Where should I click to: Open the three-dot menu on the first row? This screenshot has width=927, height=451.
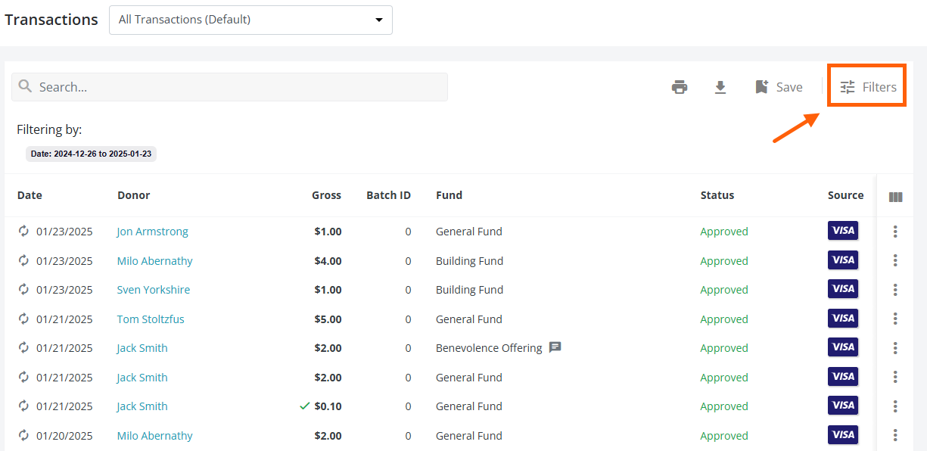pos(895,231)
